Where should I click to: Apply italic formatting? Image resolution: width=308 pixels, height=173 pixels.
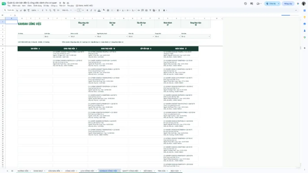pyautogui.click(x=91, y=10)
